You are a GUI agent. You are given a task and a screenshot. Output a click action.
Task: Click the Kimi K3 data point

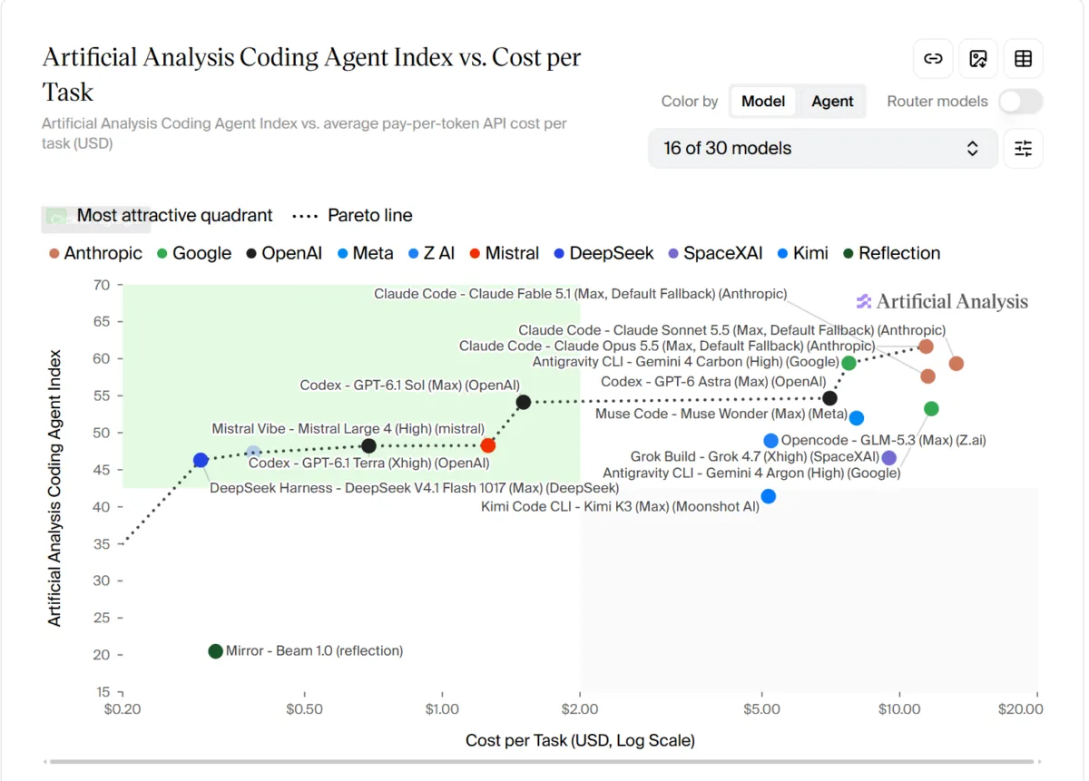click(769, 496)
